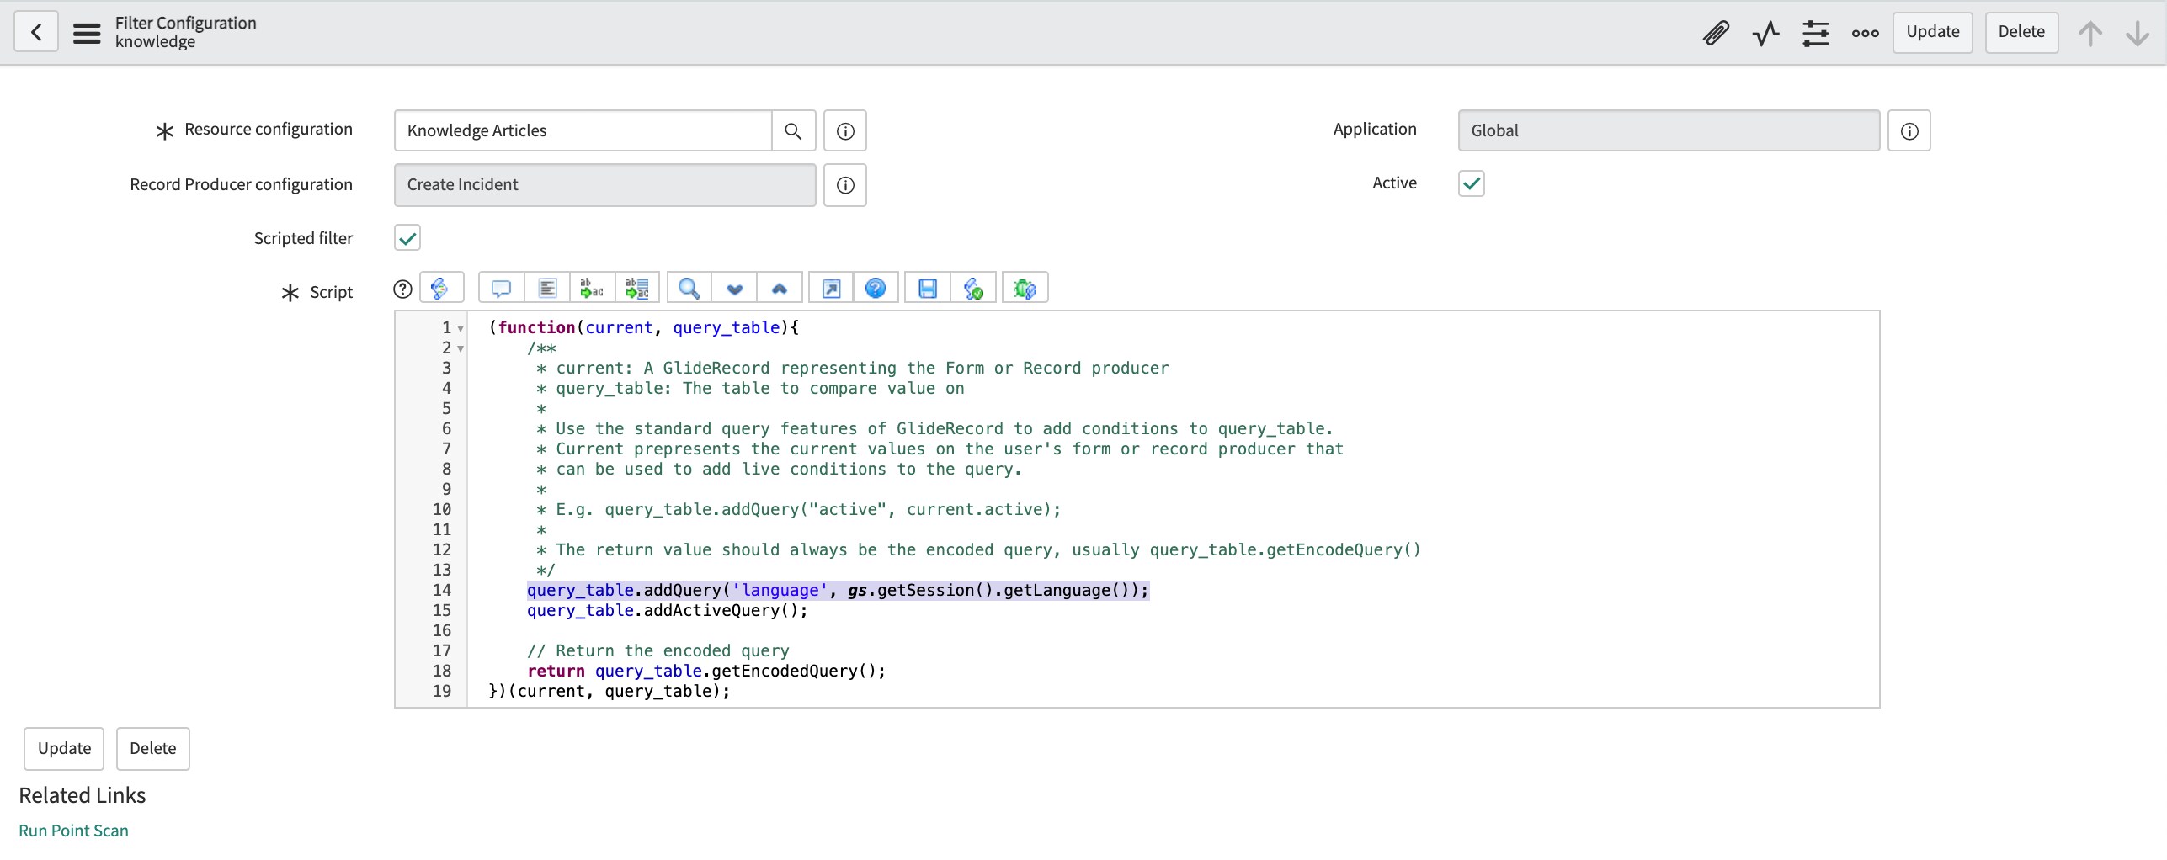Preview the Knowledge Articles record info
The height and width of the screenshot is (860, 2167).
pos(845,130)
